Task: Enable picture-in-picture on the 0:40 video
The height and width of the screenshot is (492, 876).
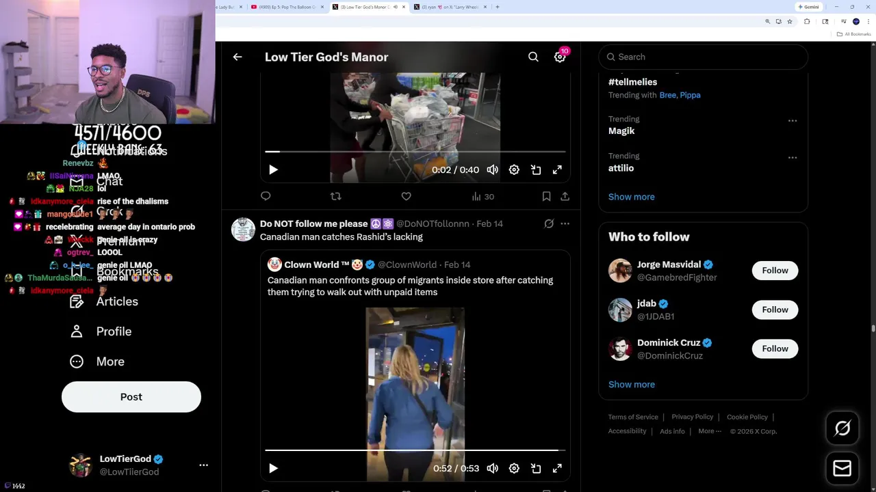Action: (x=536, y=169)
